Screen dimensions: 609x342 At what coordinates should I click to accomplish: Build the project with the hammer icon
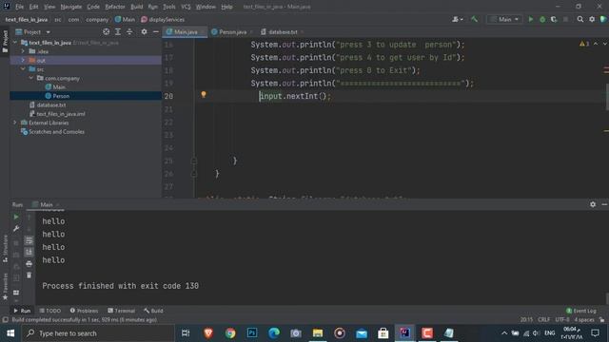(474, 19)
